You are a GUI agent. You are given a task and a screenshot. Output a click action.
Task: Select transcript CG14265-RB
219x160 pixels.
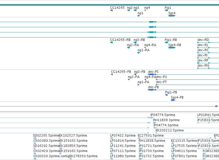[x=120, y=40]
